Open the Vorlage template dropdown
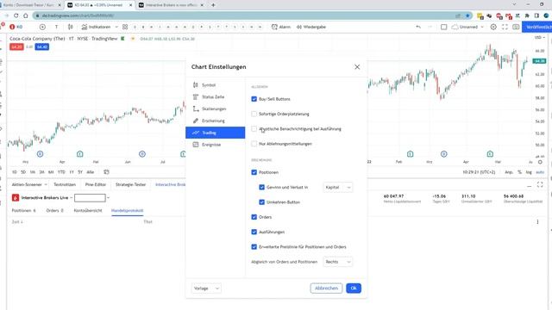552x310 pixels. coord(206,288)
